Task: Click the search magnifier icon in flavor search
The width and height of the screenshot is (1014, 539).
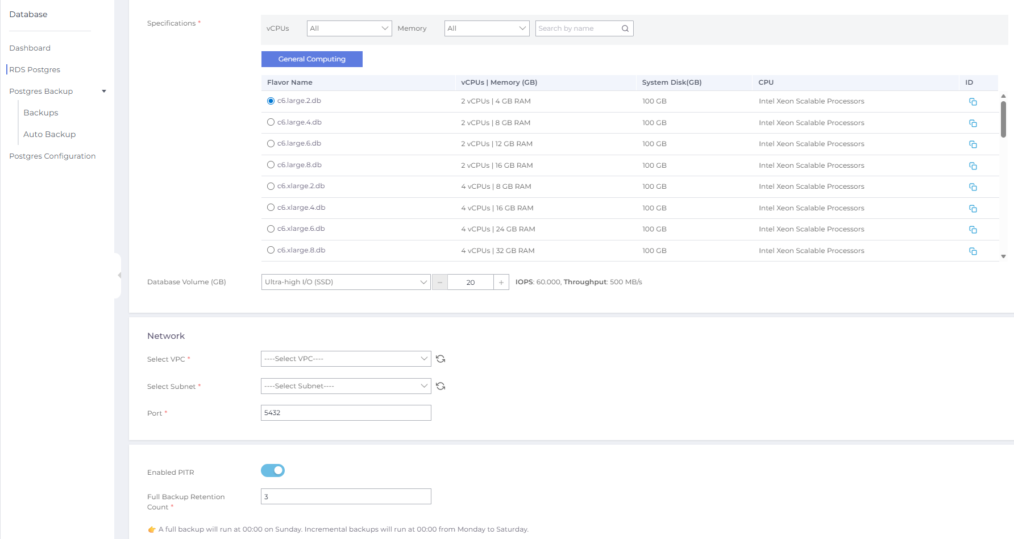Action: click(625, 28)
